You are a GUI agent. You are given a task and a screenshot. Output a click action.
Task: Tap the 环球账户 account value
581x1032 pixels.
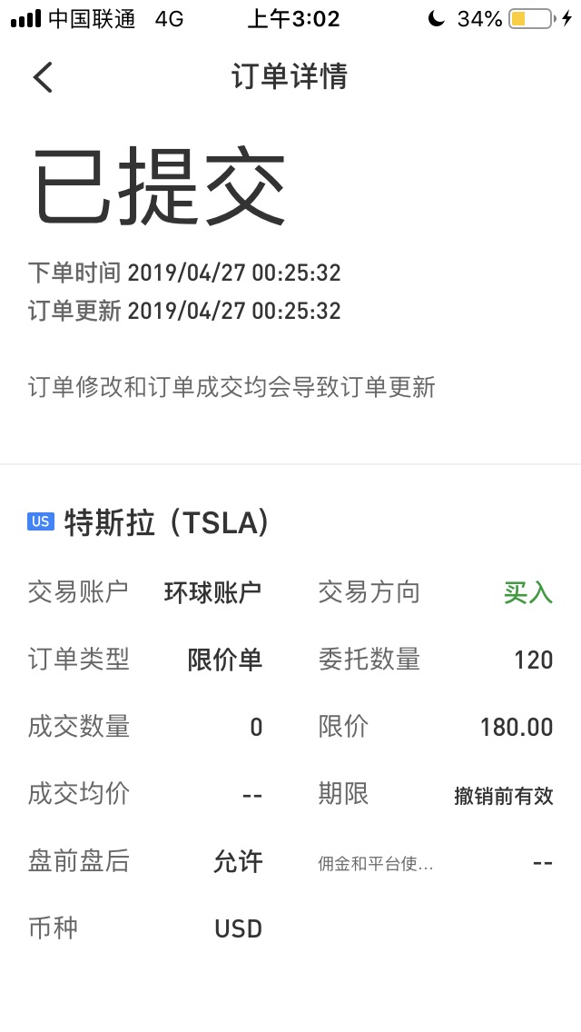212,592
